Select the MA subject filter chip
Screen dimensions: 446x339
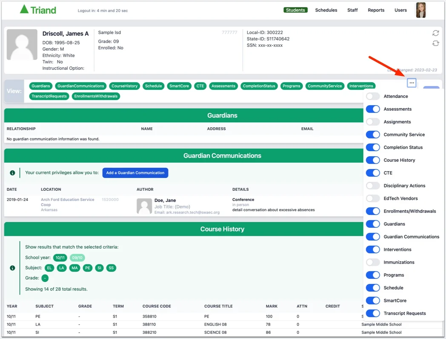coord(74,268)
